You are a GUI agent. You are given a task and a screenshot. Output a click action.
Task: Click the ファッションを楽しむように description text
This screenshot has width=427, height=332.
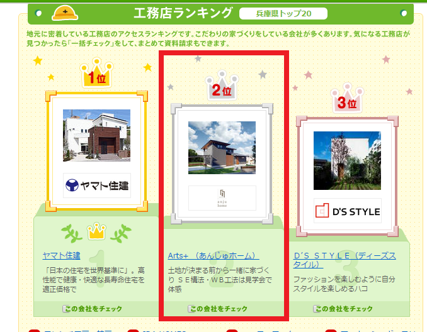[344, 284]
